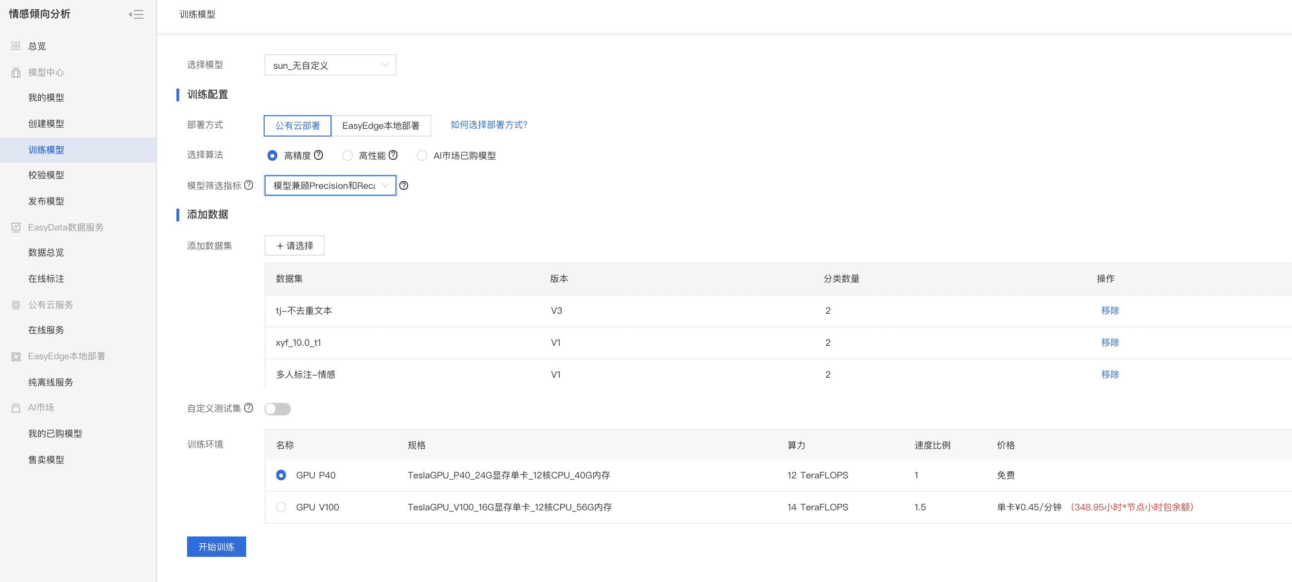
Task: Toggle the 自定义测试集 switch
Action: point(278,409)
